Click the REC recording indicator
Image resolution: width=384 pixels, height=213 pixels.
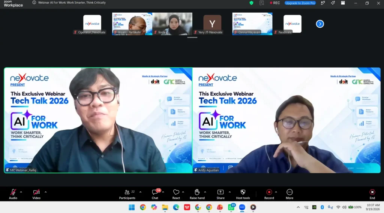point(275,3)
